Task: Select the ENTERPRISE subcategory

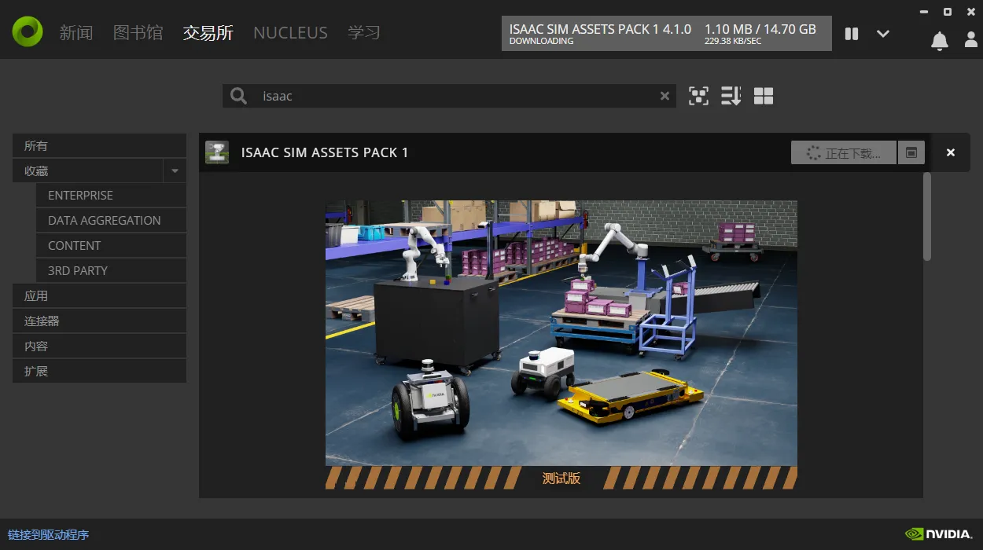Action: (111, 196)
